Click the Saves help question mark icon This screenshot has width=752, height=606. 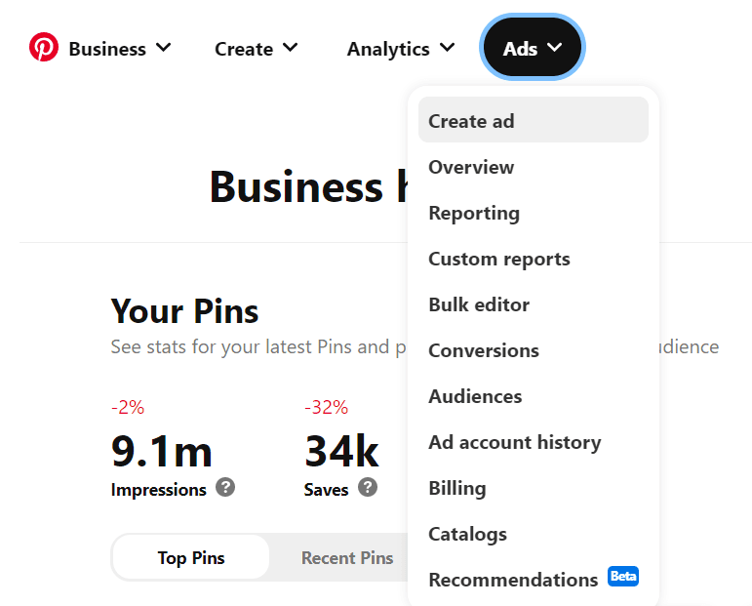368,487
